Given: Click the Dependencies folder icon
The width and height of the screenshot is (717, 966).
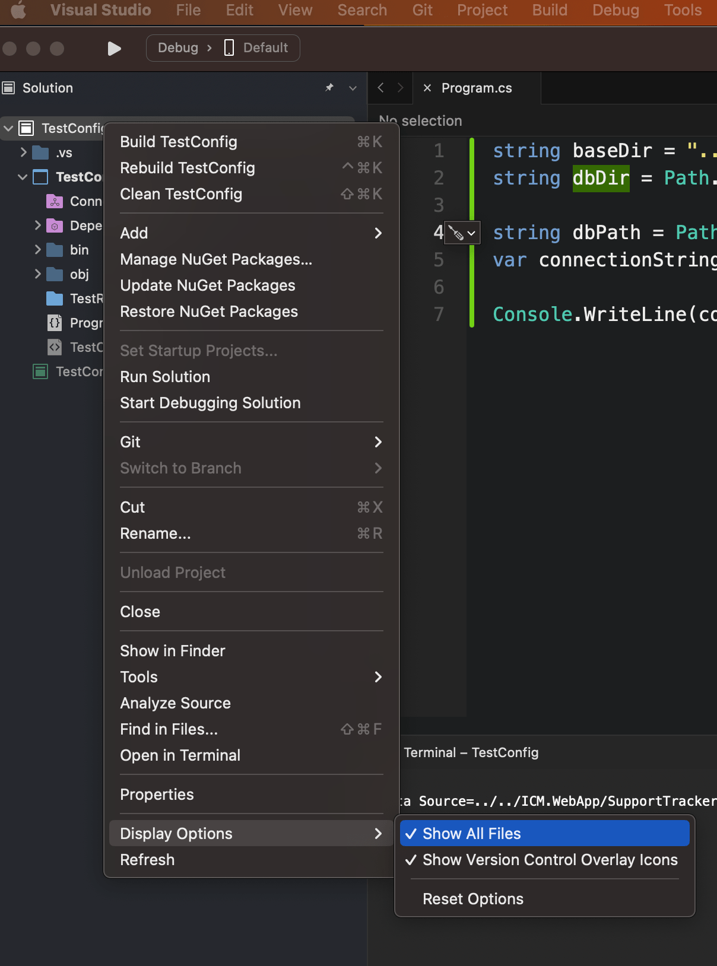Looking at the screenshot, I should pyautogui.click(x=55, y=225).
